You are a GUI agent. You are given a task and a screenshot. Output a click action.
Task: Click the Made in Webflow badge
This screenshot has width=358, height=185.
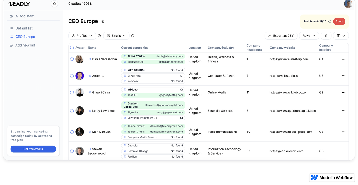pos(332,178)
